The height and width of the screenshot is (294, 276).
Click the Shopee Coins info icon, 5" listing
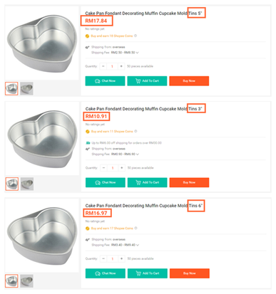click(x=136, y=36)
